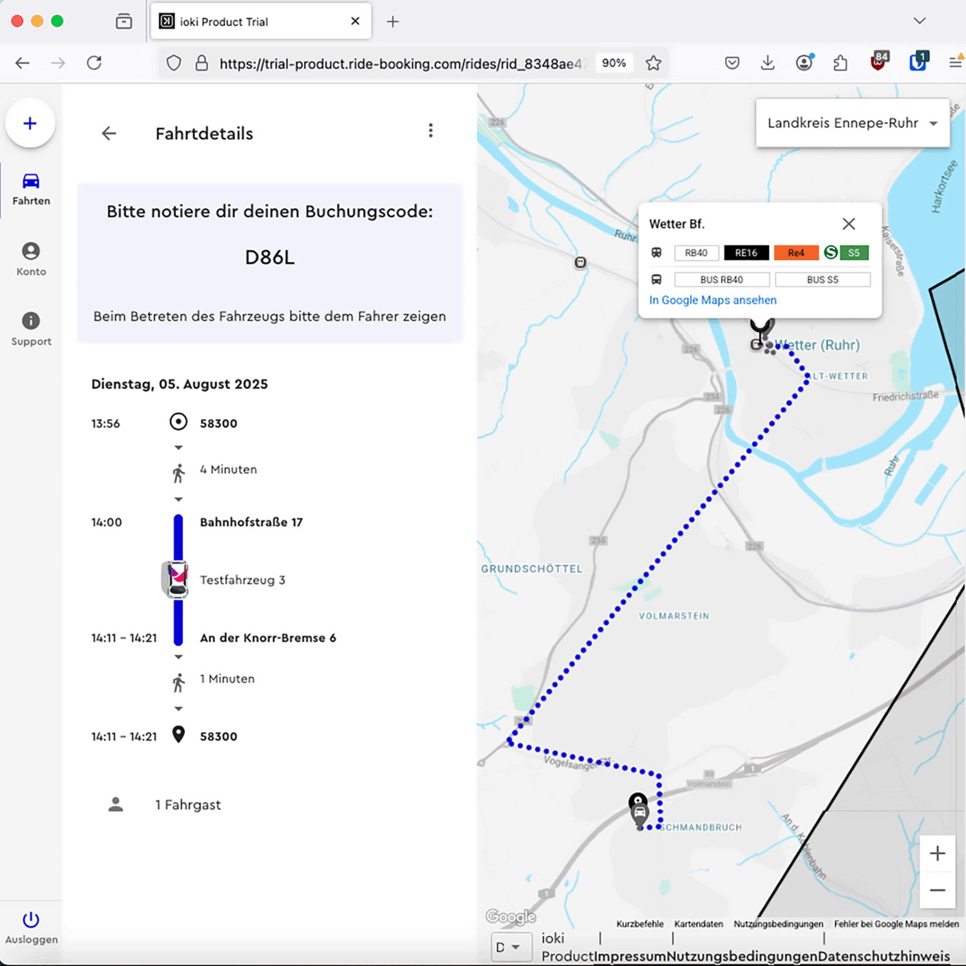This screenshot has width=966, height=966.
Task: Click the browser back arrow
Action: (23, 63)
